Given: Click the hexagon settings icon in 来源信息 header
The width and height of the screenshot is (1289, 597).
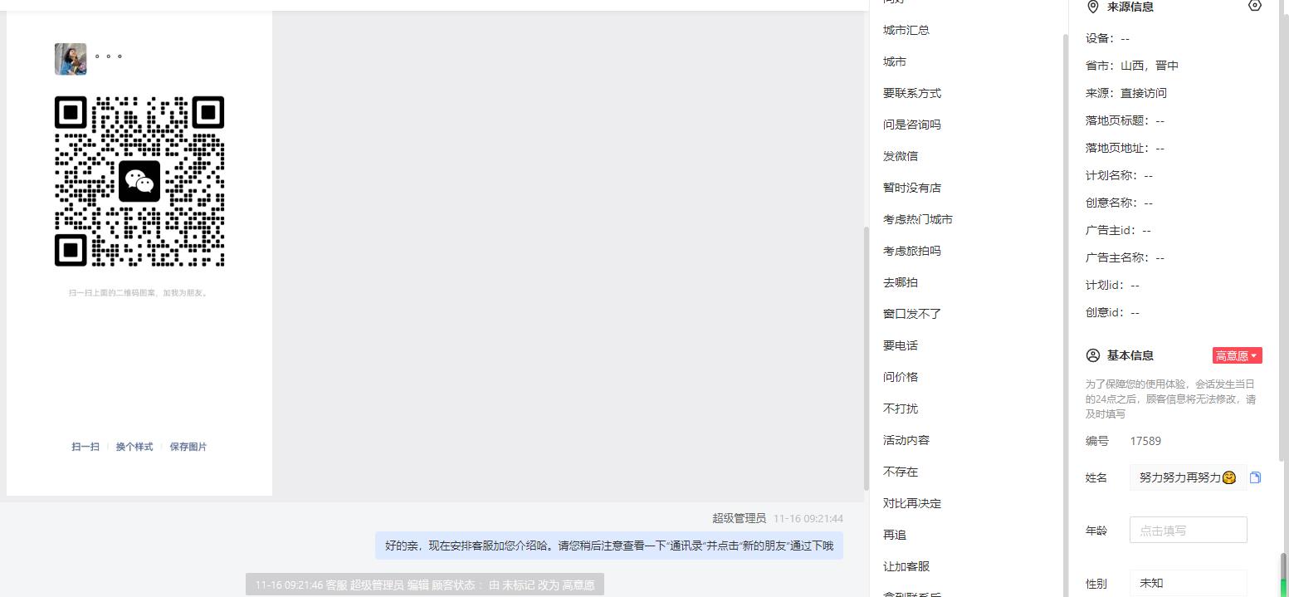Looking at the screenshot, I should (x=1254, y=6).
